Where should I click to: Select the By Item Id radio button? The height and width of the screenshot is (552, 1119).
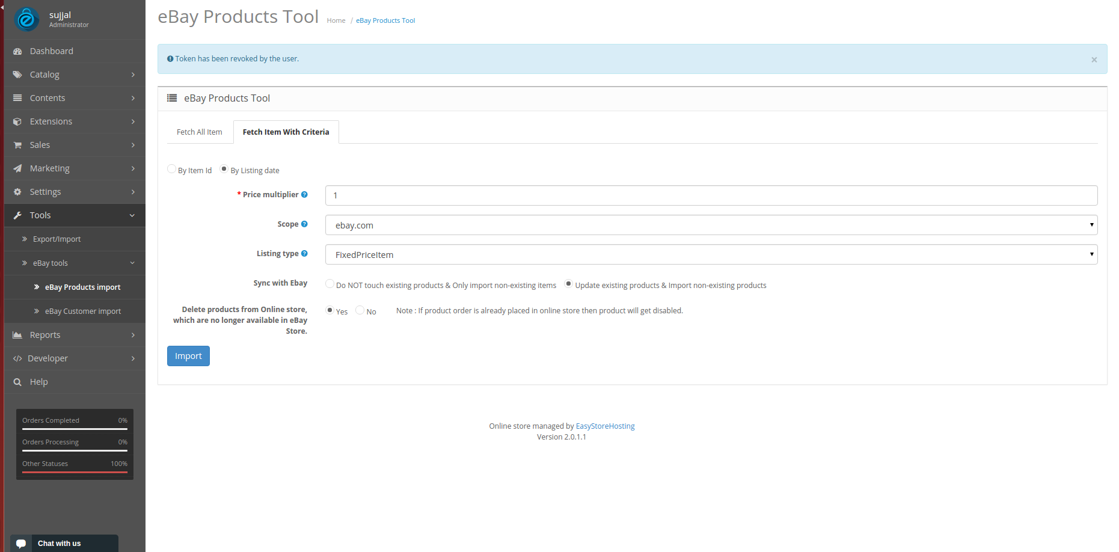click(x=171, y=169)
